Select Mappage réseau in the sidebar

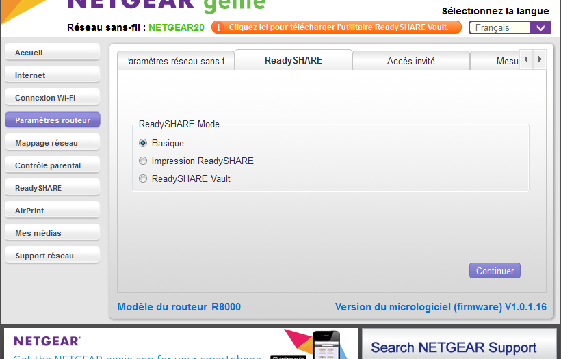[52, 143]
